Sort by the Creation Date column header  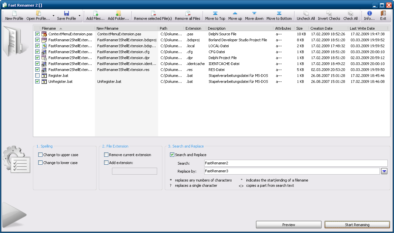coord(321,28)
